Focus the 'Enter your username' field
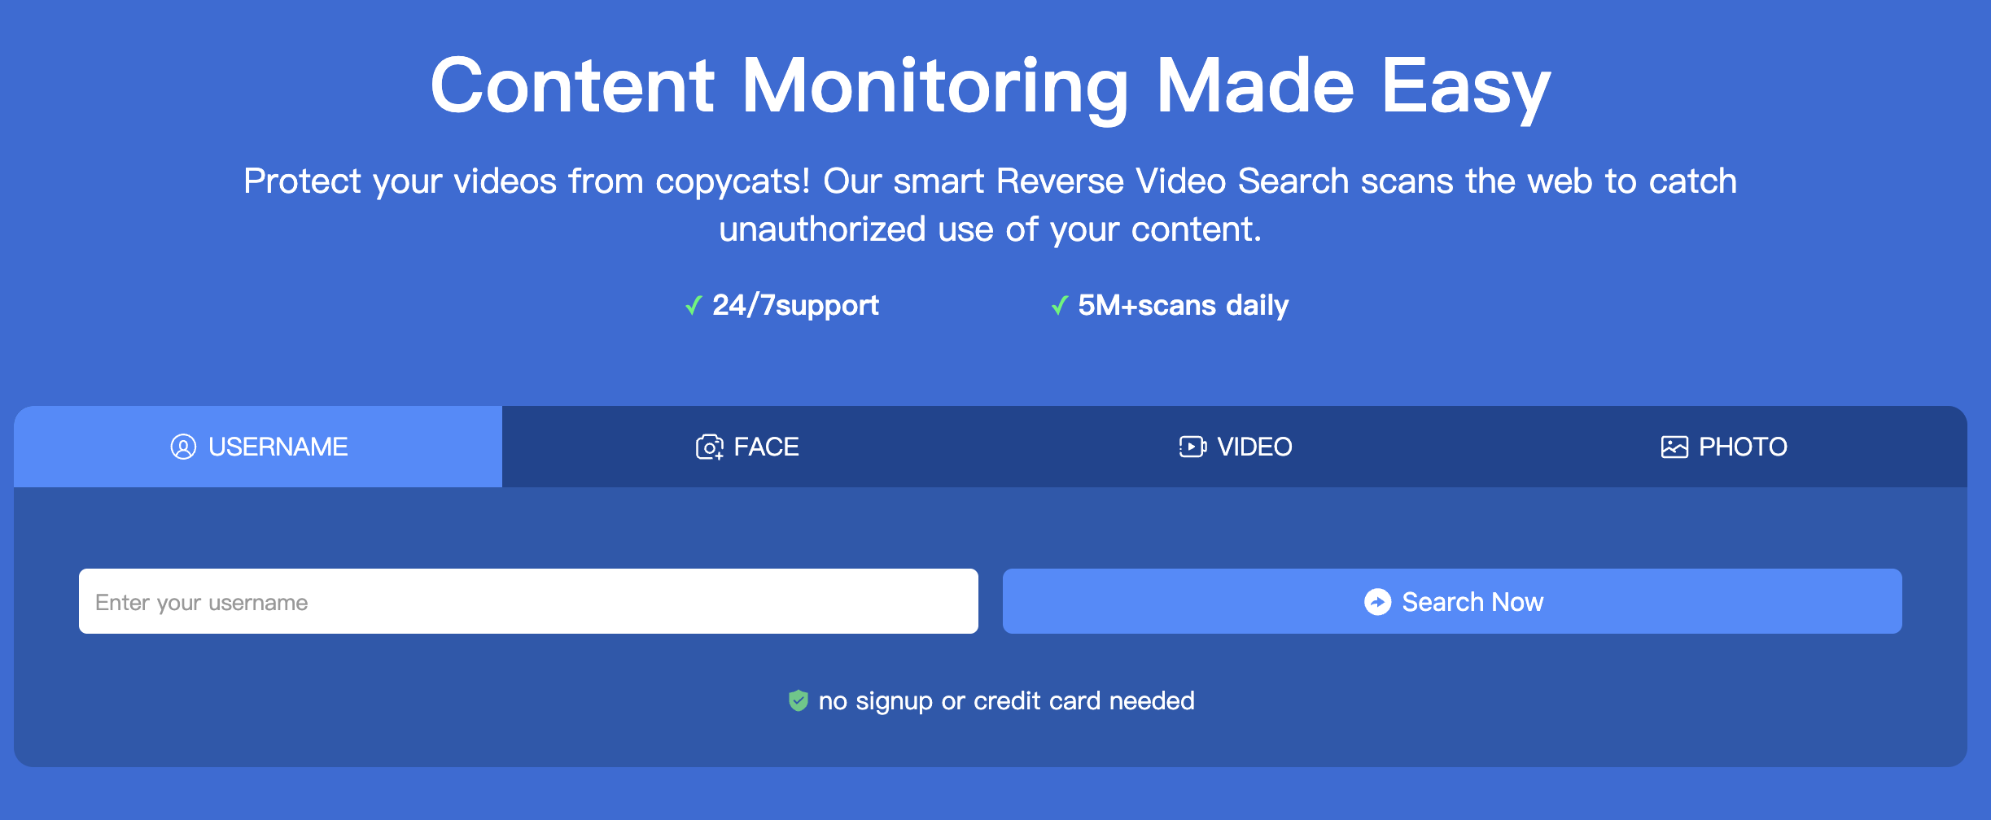The width and height of the screenshot is (1991, 820). (528, 601)
